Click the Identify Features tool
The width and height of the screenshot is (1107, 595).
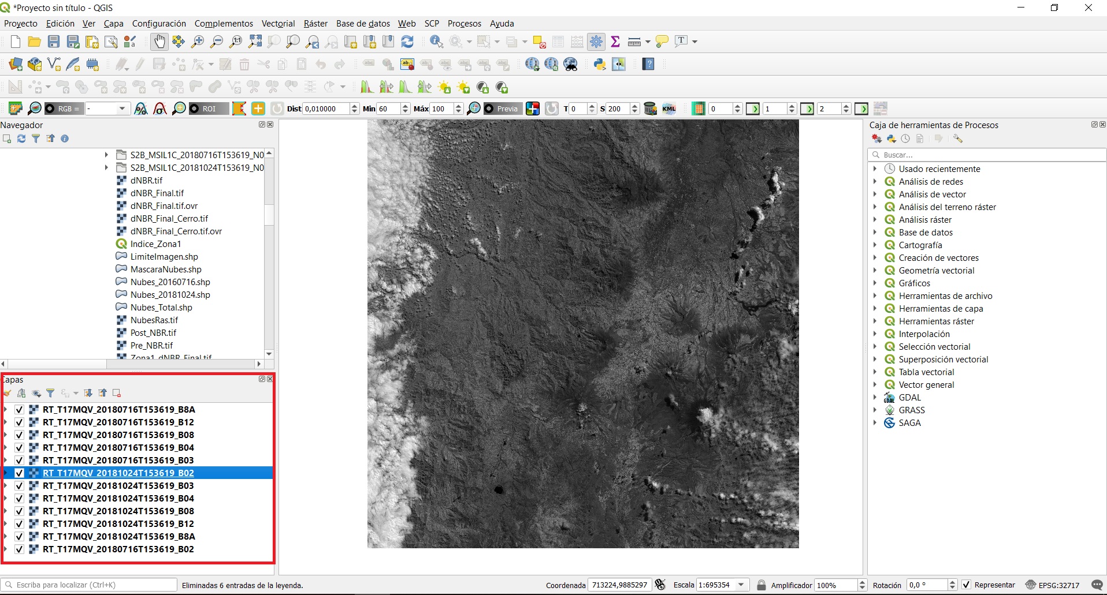tap(436, 42)
